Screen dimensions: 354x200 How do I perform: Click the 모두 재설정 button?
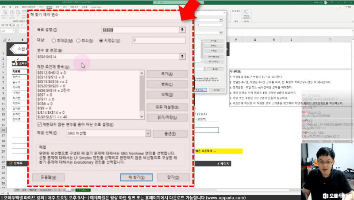pyautogui.click(x=167, y=107)
